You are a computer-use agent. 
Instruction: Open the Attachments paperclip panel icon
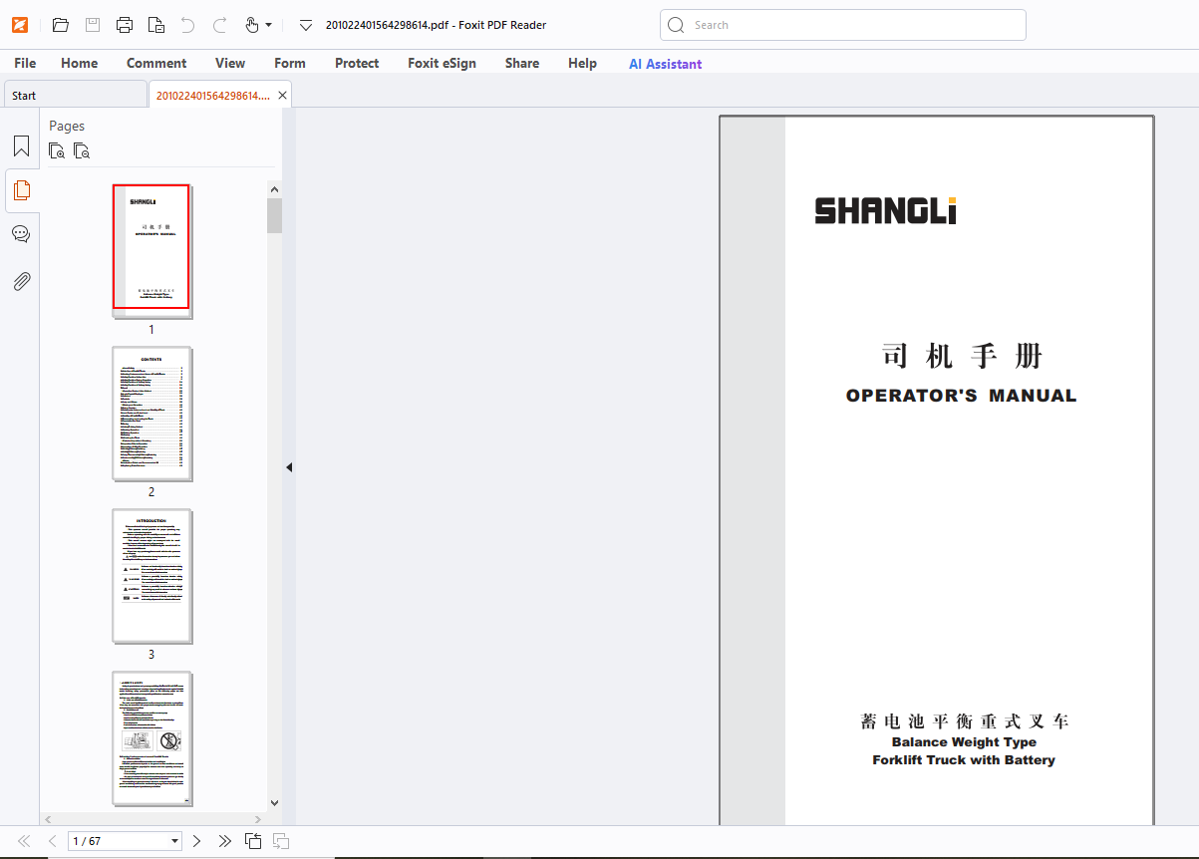coord(21,281)
